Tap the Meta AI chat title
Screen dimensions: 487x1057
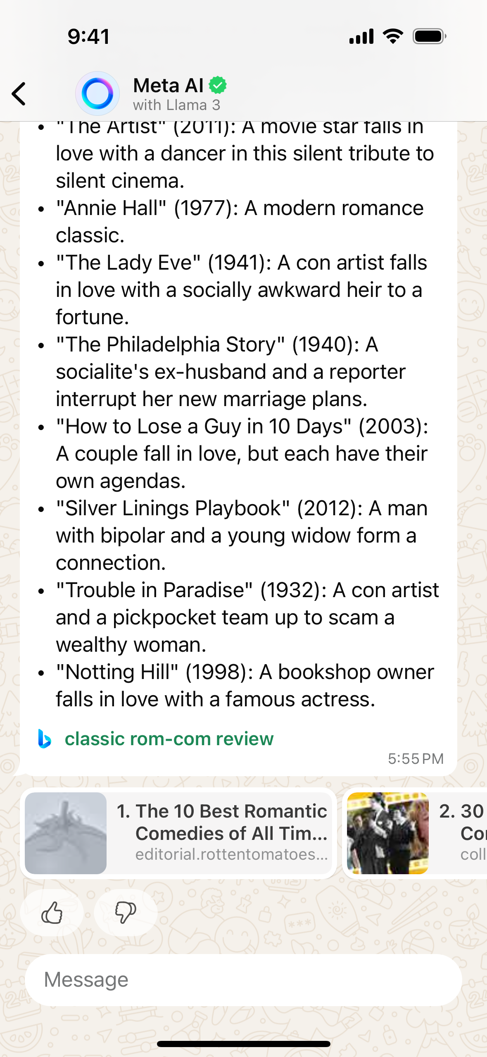(168, 86)
